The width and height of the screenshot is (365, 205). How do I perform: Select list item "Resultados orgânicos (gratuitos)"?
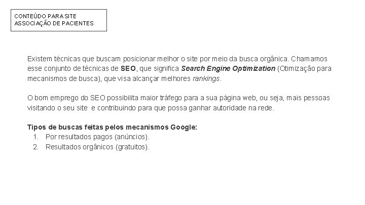(97, 147)
